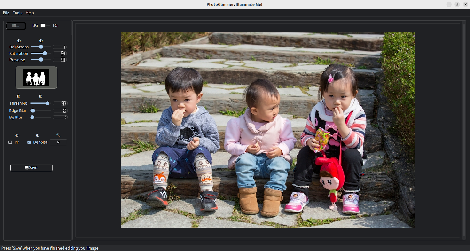The width and height of the screenshot is (470, 251).
Task: Click the Save button
Action: click(31, 168)
